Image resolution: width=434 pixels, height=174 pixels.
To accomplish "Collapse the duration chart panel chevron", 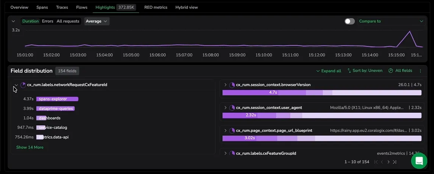I will coord(13,21).
